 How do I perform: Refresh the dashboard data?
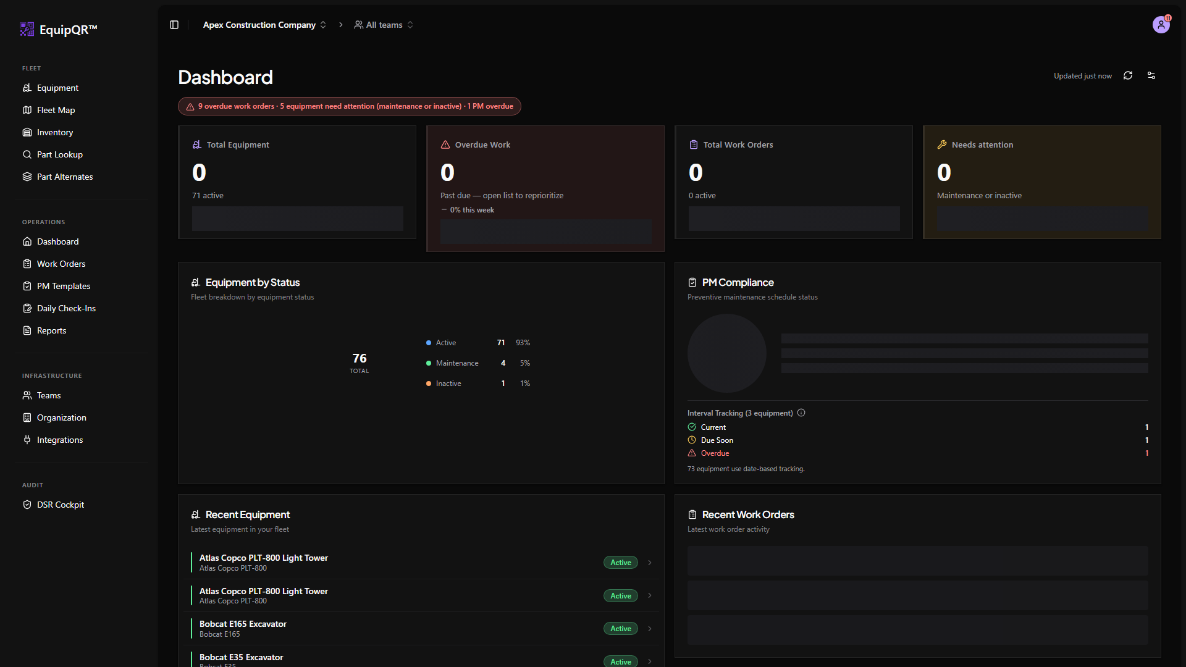(x=1128, y=75)
